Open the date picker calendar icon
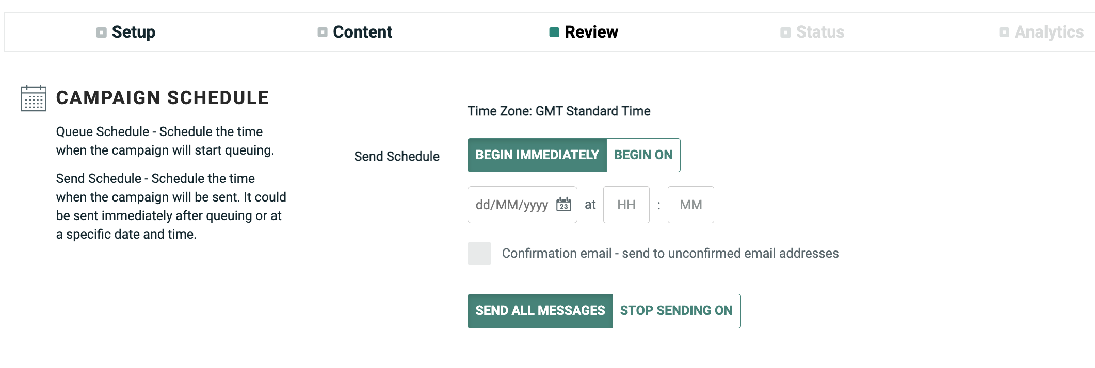Image resolution: width=1095 pixels, height=368 pixels. (x=563, y=205)
